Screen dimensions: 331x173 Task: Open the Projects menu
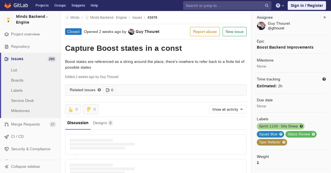pyautogui.click(x=42, y=5)
